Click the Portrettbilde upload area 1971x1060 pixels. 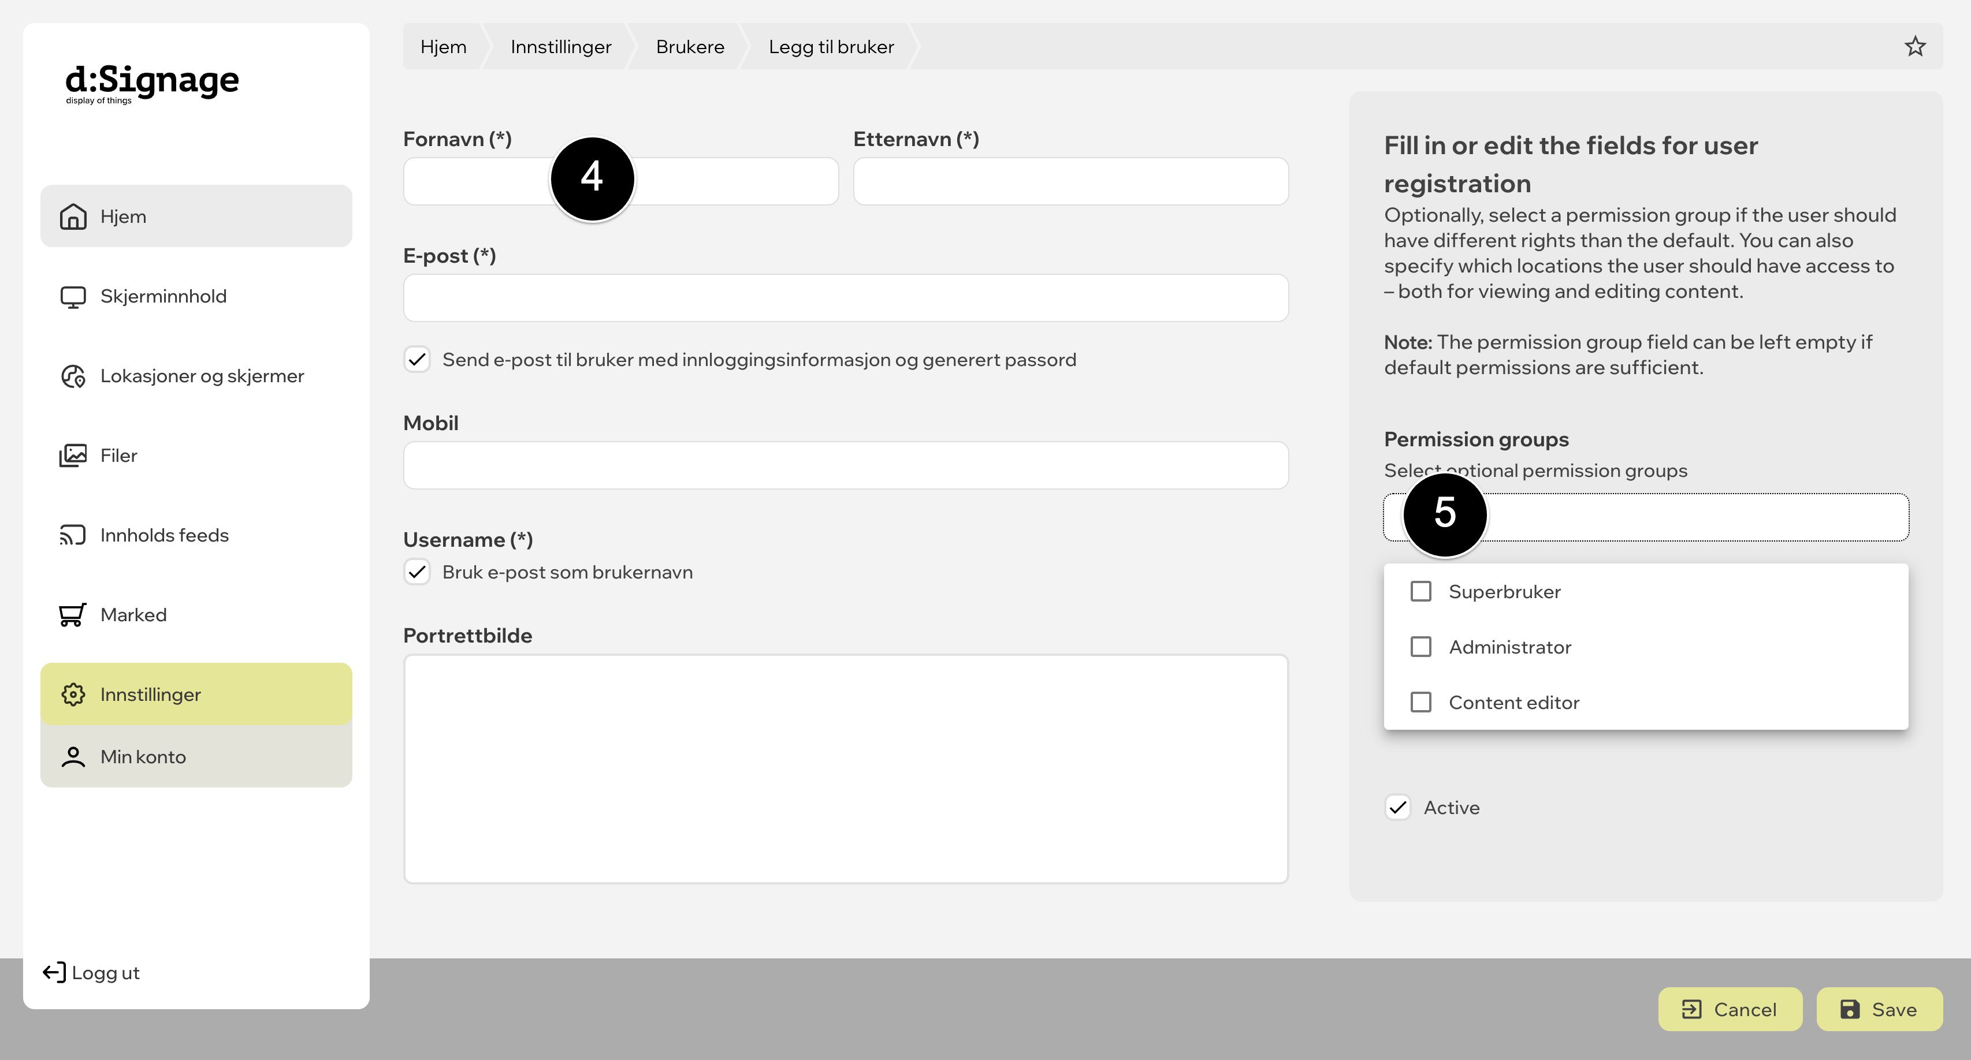(846, 768)
